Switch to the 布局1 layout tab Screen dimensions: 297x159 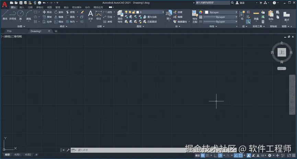[17, 155]
